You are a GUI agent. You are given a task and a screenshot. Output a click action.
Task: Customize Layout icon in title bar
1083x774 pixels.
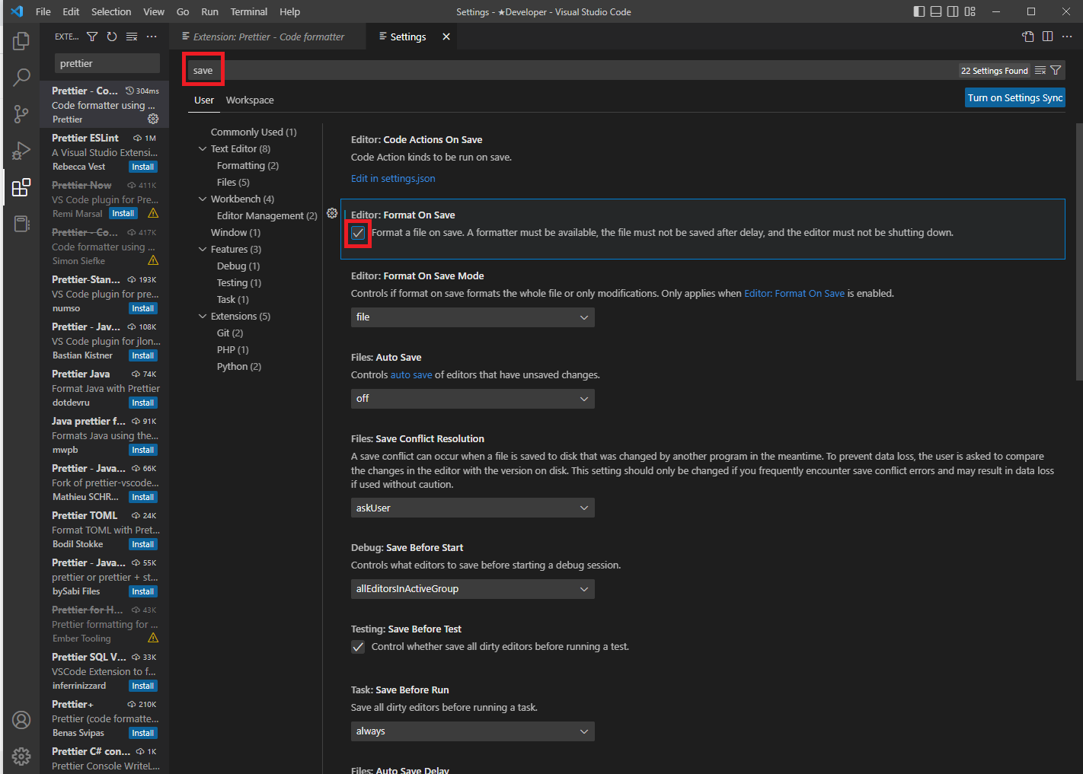[x=970, y=11]
